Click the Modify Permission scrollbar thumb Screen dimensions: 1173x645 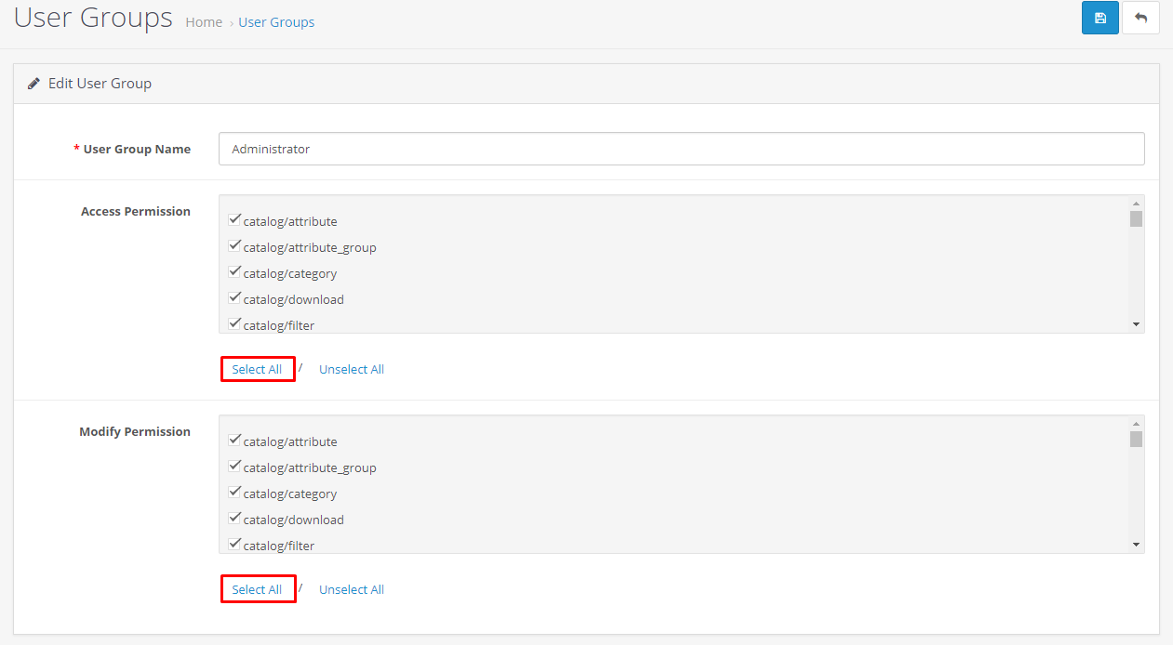[x=1136, y=439]
